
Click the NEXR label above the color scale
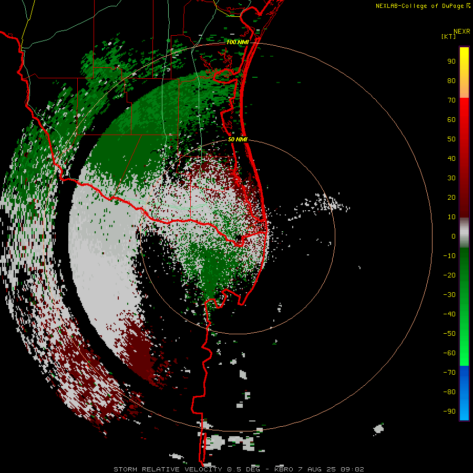click(461, 32)
